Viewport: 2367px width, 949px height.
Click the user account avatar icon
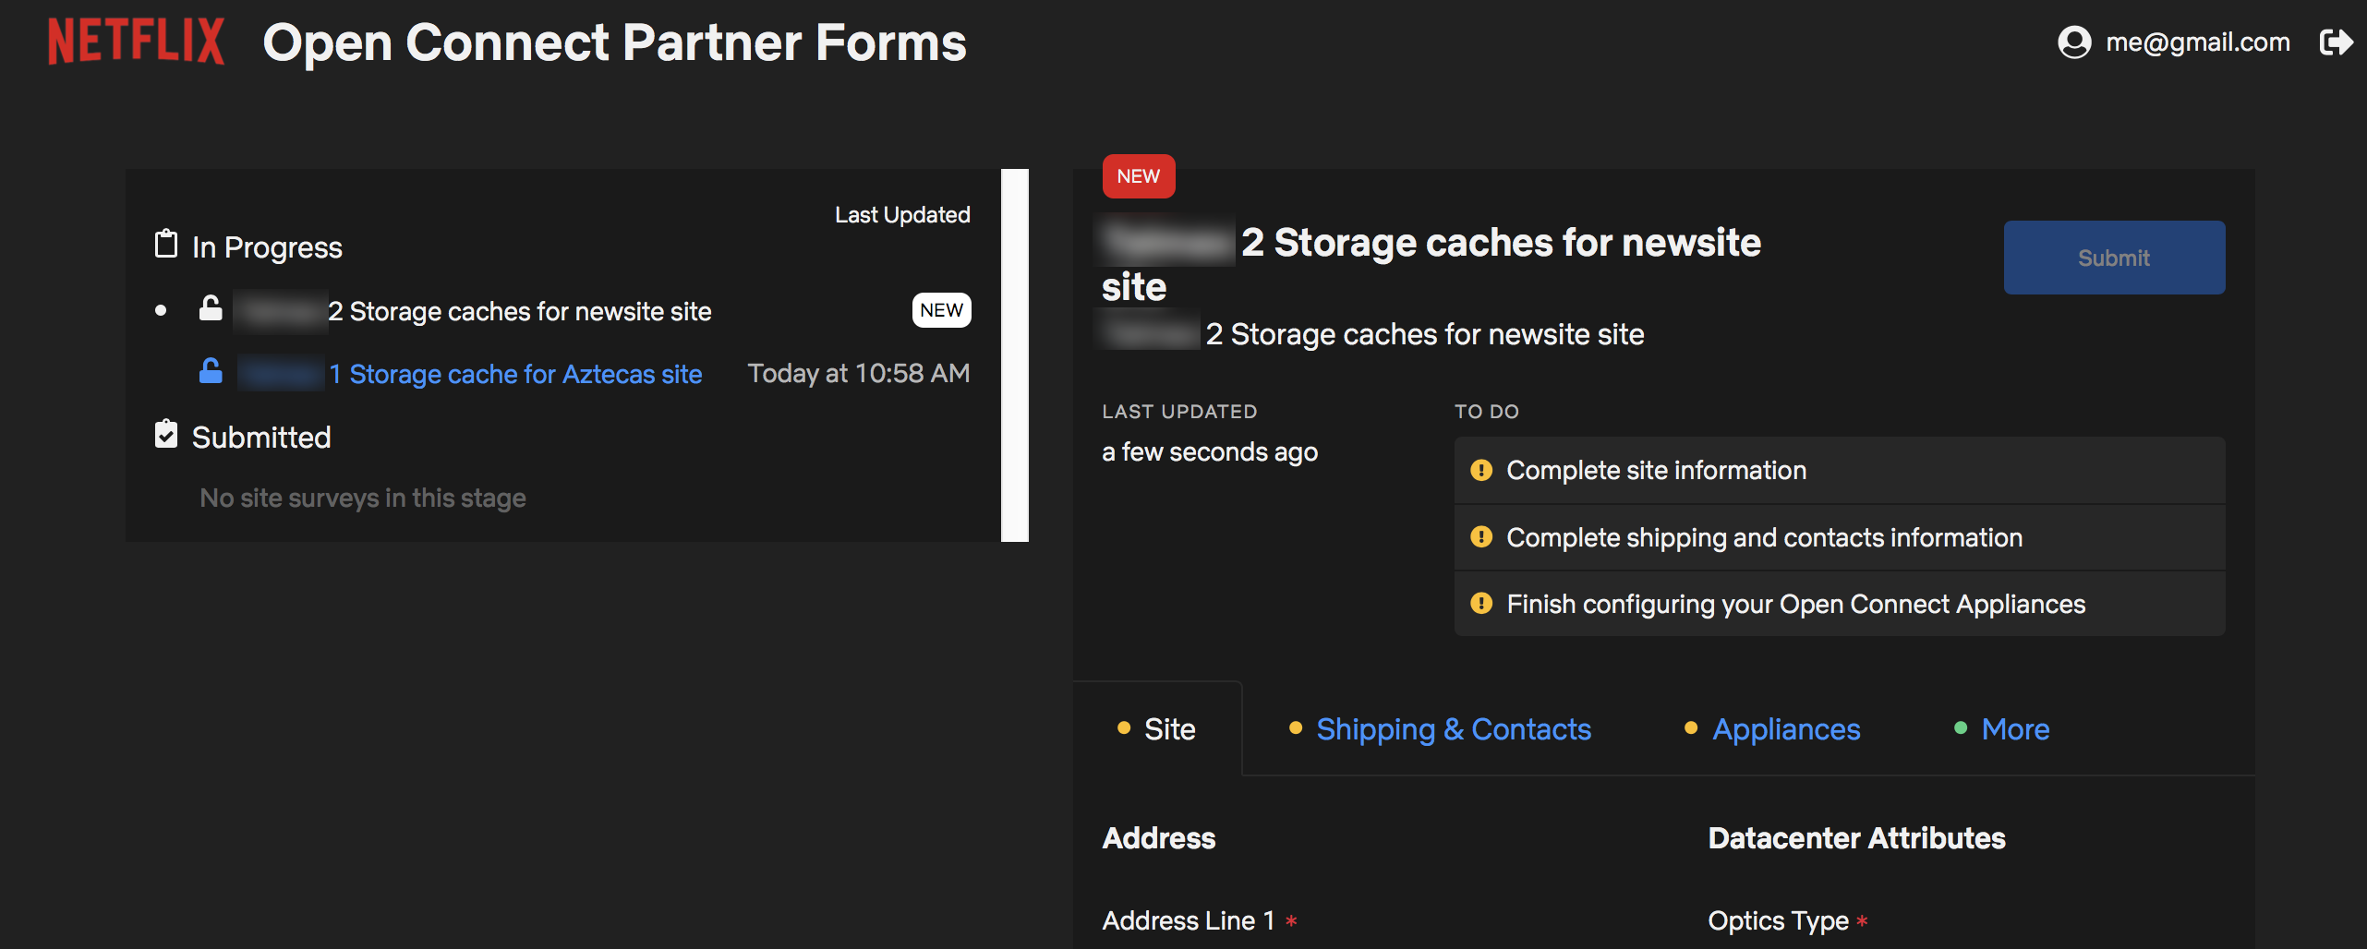click(2073, 42)
